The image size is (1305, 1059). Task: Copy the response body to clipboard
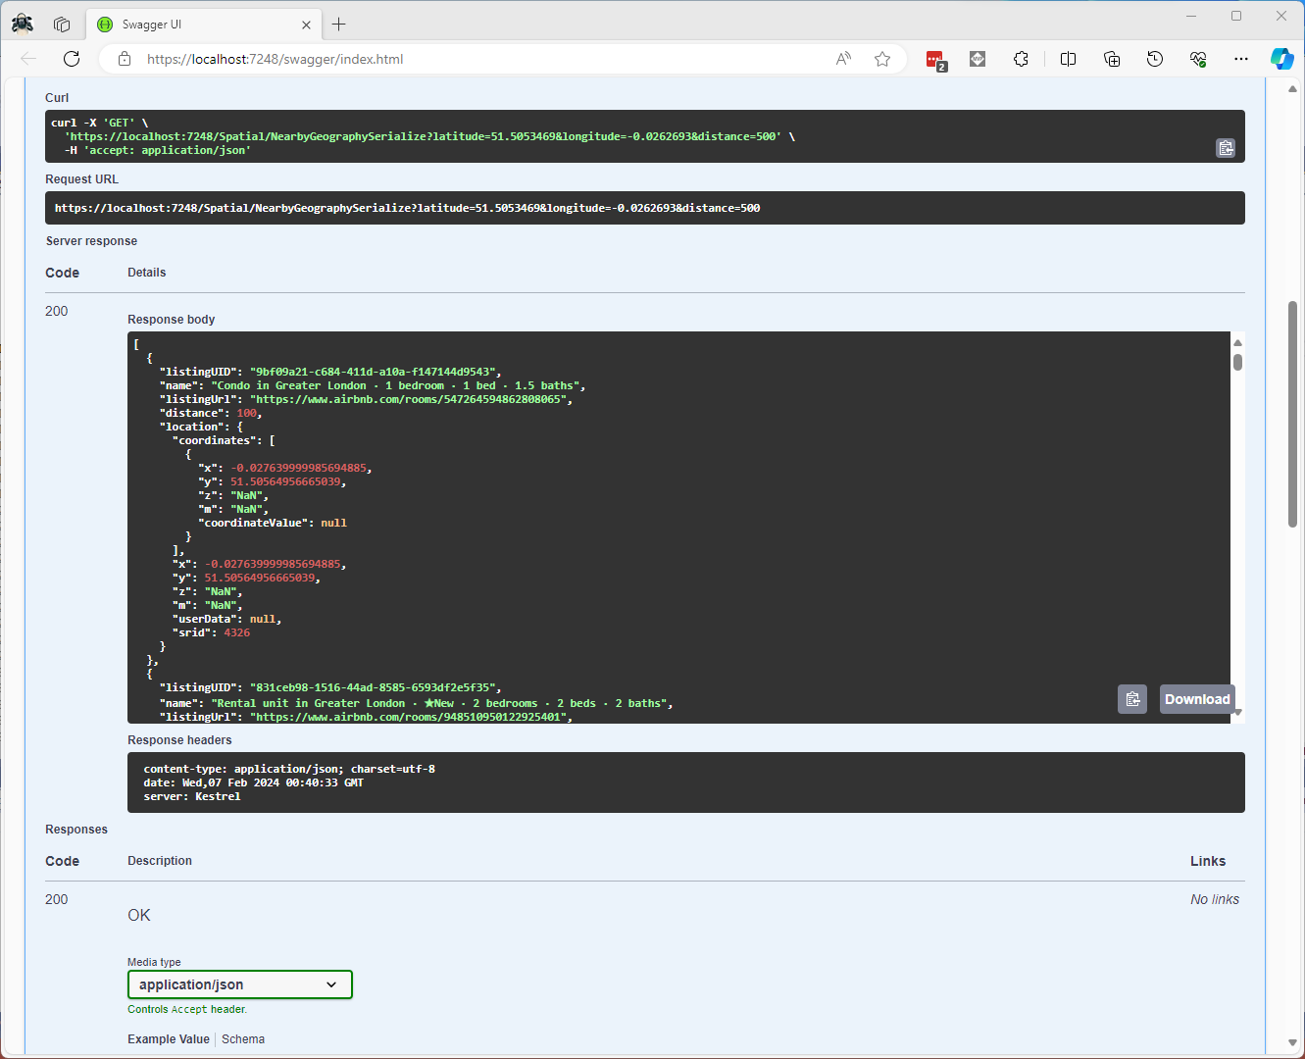coord(1131,699)
